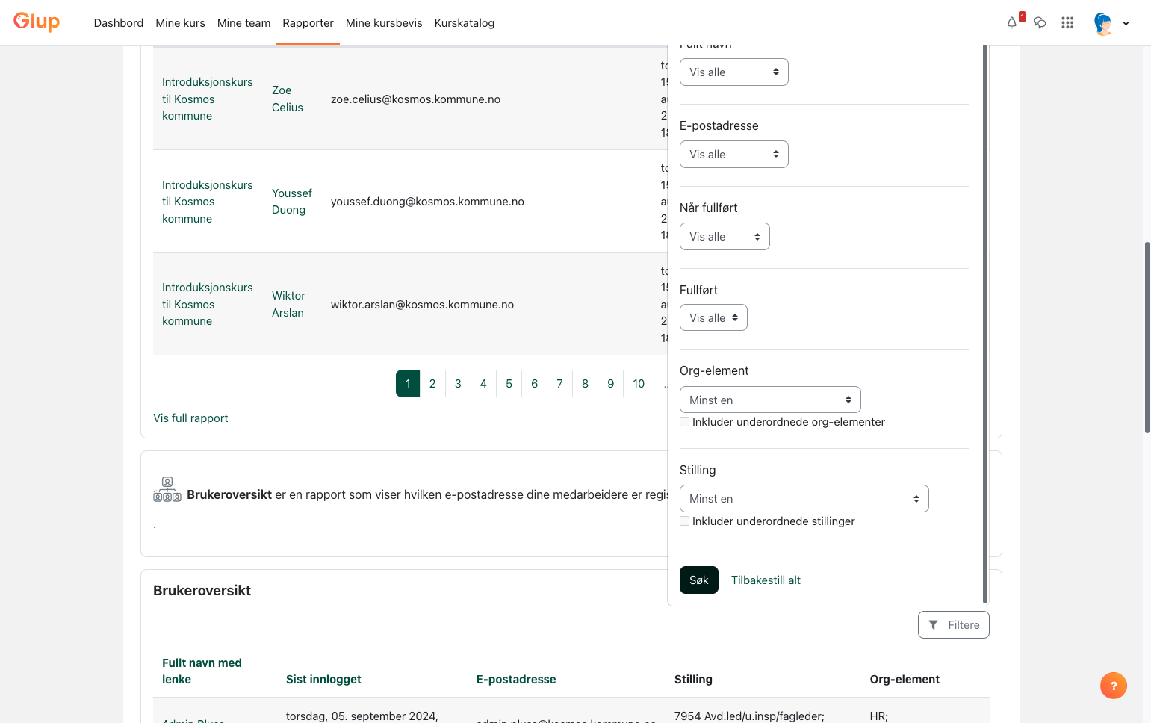Viewport: 1151px width, 723px height.
Task: Sort by Sist innlogget column
Action: pyautogui.click(x=323, y=680)
